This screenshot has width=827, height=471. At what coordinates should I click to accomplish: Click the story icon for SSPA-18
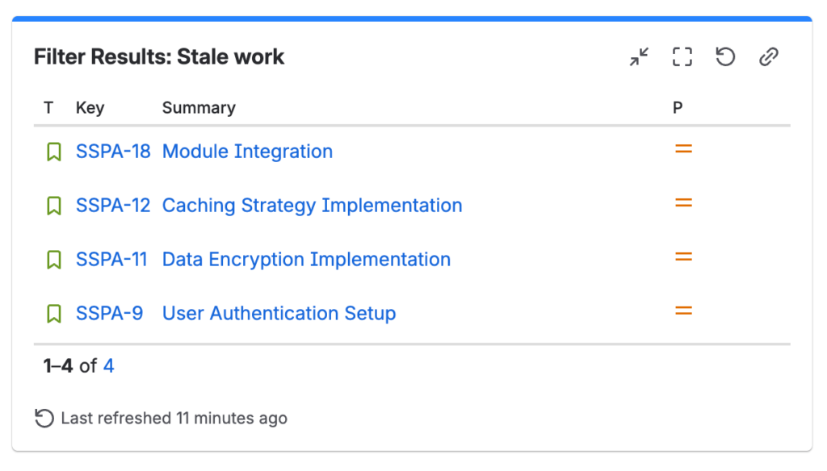pos(54,152)
